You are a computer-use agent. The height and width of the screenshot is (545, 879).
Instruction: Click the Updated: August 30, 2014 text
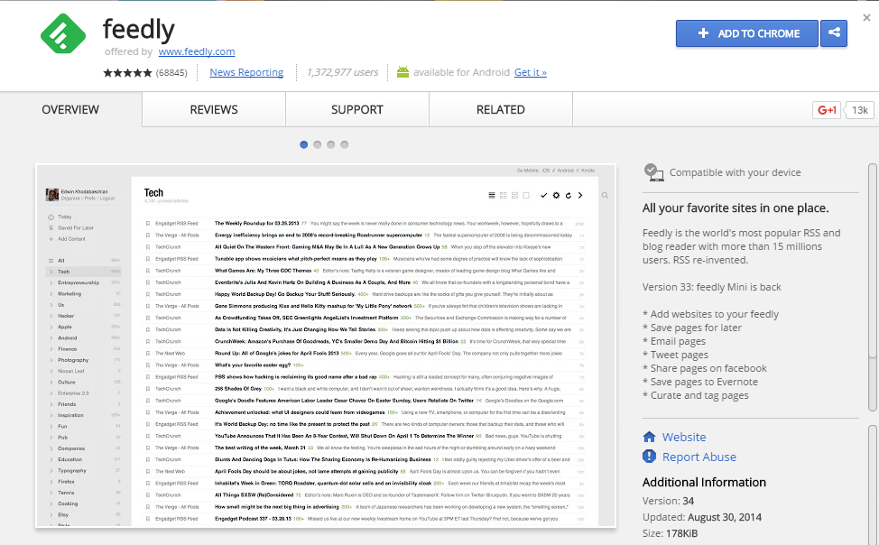click(702, 517)
